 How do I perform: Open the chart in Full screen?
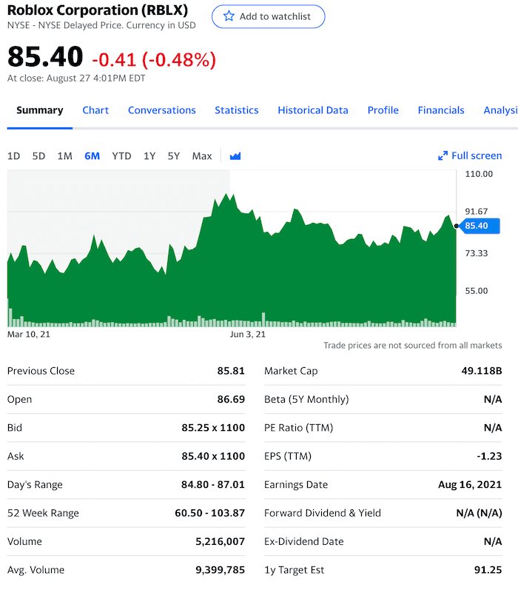point(470,155)
